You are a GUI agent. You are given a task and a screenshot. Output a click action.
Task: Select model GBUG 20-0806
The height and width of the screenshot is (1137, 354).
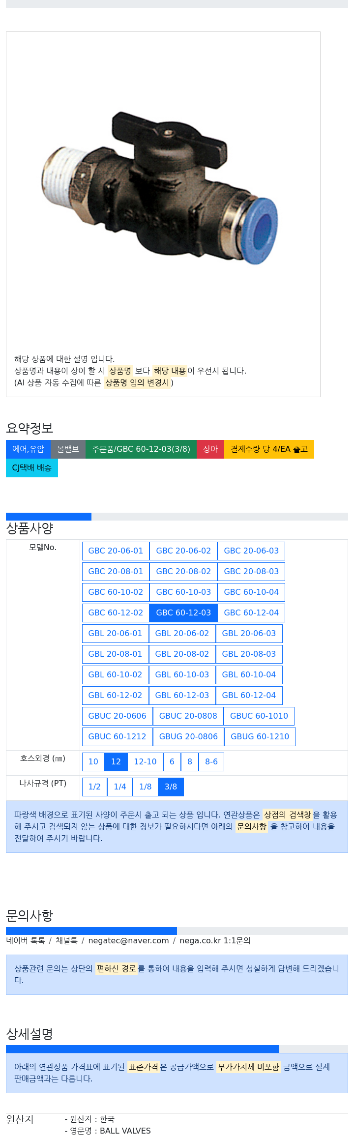188,737
